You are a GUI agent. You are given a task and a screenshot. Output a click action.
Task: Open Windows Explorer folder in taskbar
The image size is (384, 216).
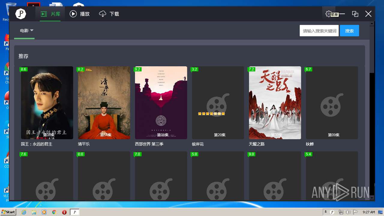(x=34, y=212)
